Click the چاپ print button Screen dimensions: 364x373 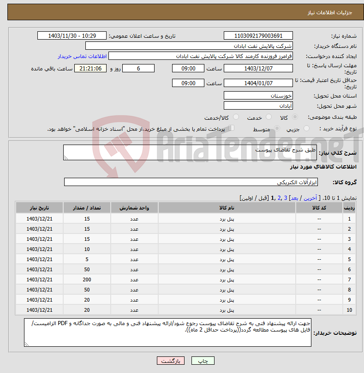click(203, 361)
